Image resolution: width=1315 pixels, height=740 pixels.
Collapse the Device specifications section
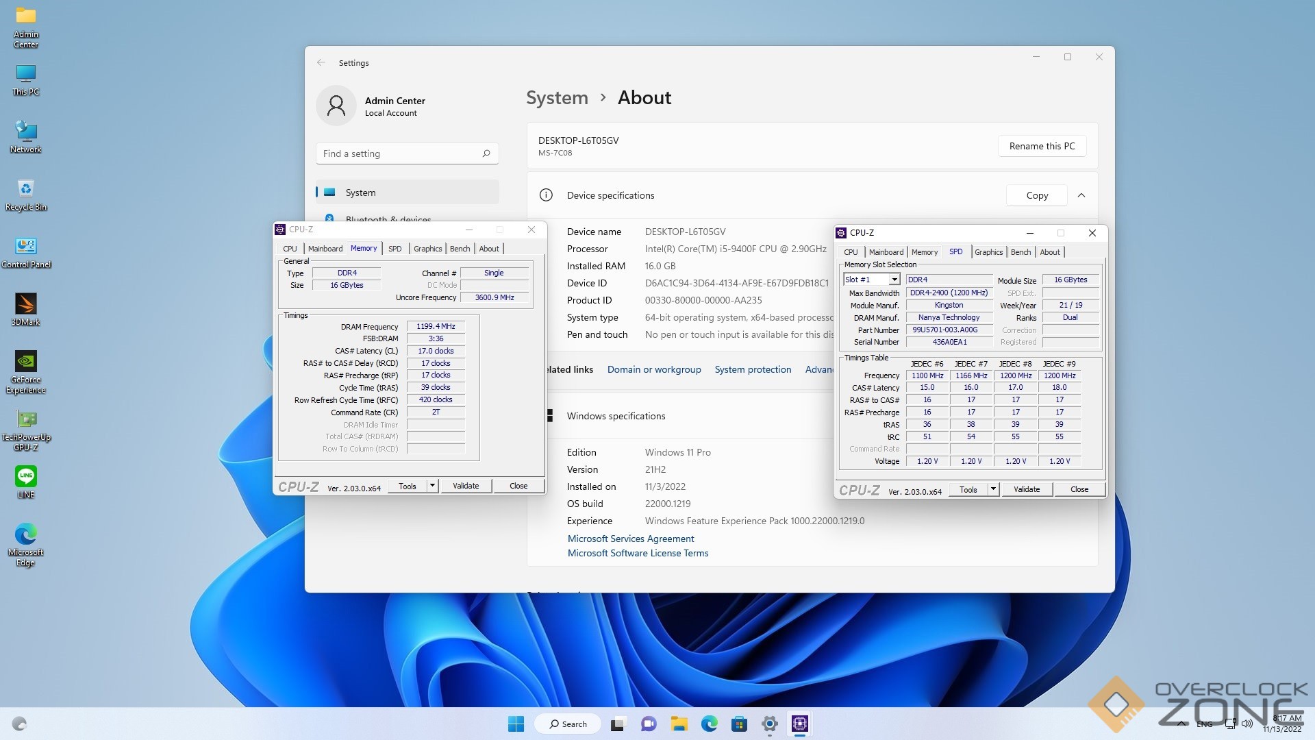pos(1081,195)
